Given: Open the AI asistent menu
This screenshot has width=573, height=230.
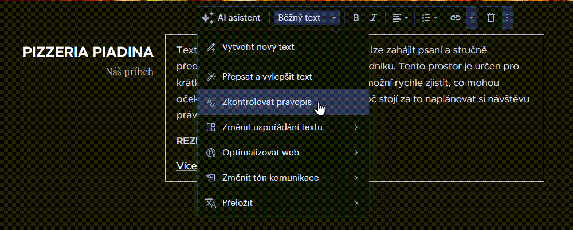Looking at the screenshot, I should pos(231,18).
